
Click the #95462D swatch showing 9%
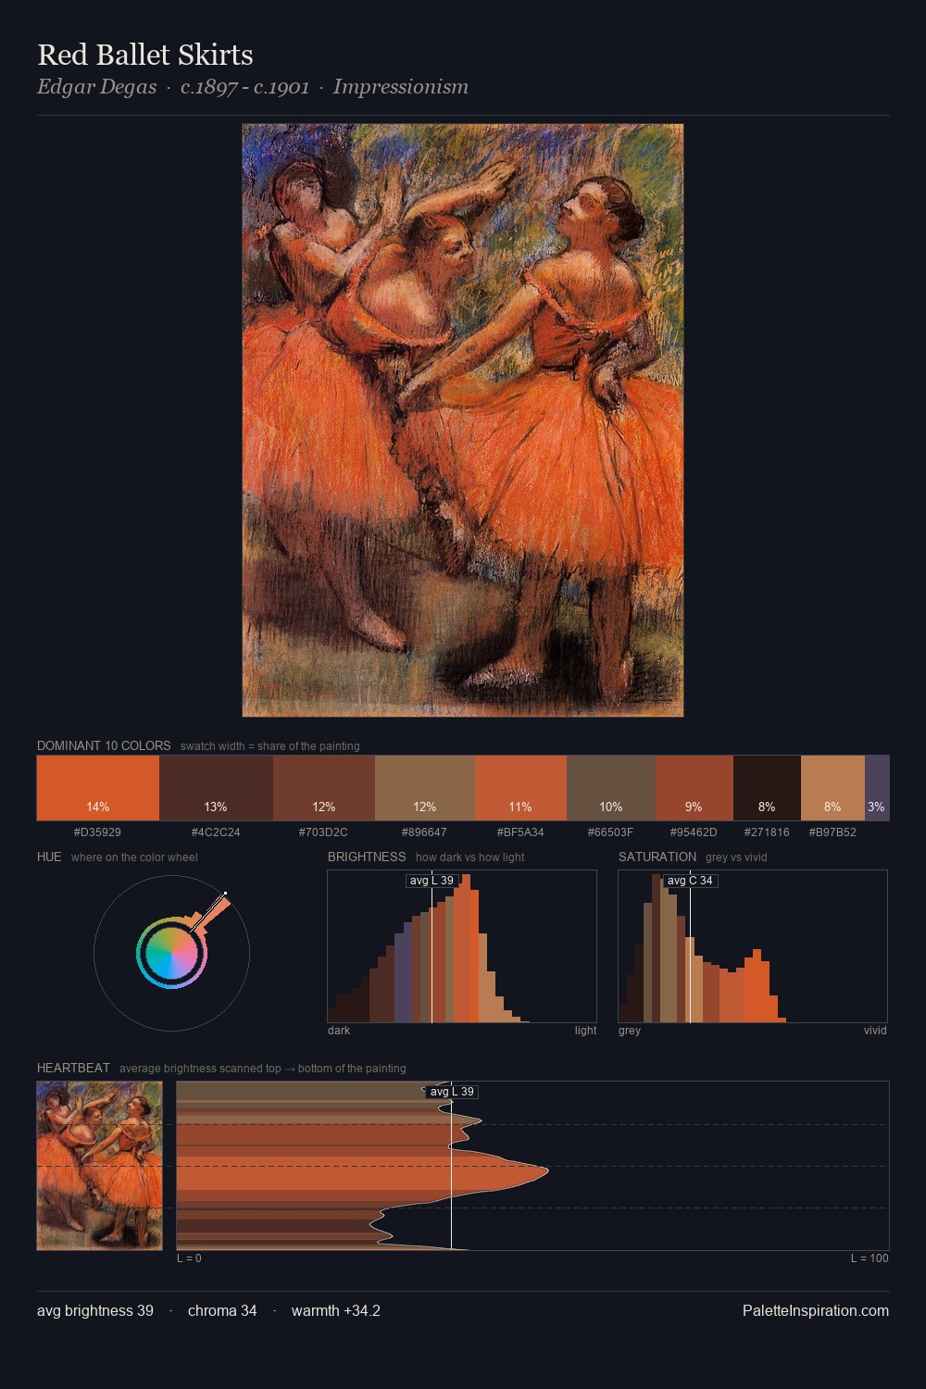click(x=694, y=788)
